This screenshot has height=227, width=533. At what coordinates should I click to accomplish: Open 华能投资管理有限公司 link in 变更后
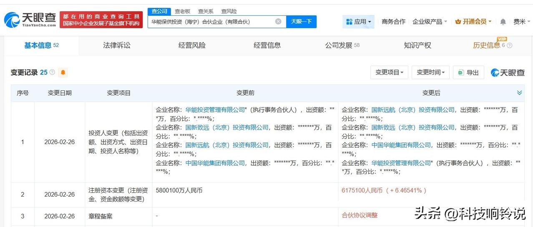401,163
